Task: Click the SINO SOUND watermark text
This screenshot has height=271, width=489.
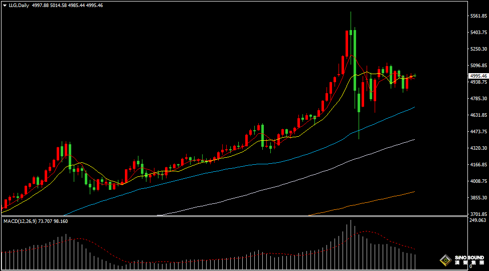Action: [469, 258]
